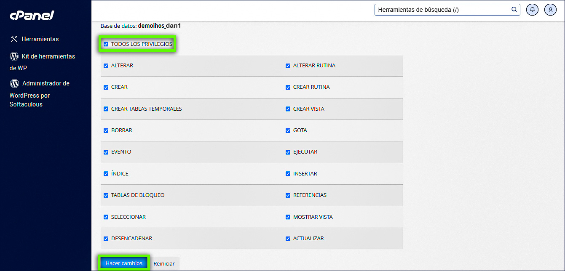Uncheck the ALTERAR privilege

click(x=106, y=66)
